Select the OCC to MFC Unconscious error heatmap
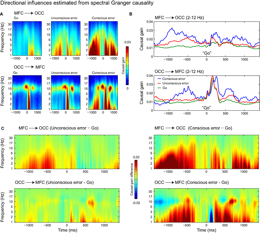The height and width of the screenshot is (233, 260). (x=66, y=92)
